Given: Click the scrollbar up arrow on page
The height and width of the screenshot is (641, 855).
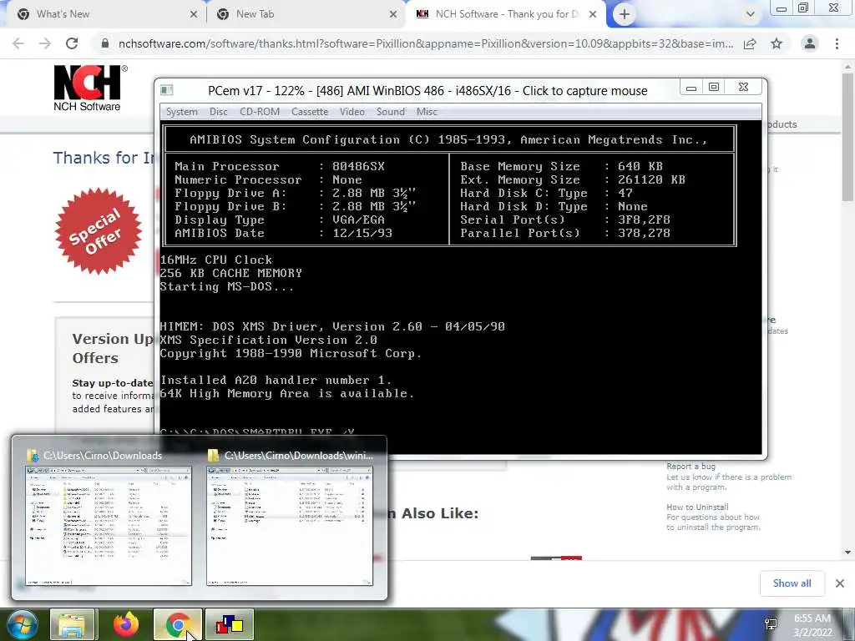Looking at the screenshot, I should (x=848, y=65).
